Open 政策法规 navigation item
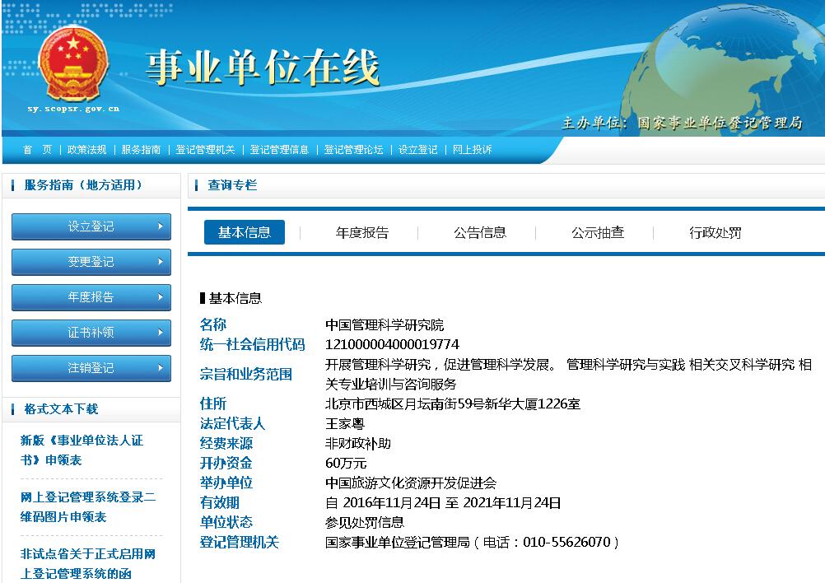Screen dimensions: 825x583 [86, 149]
